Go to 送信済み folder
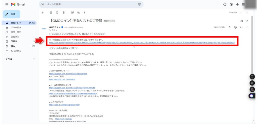Screen dimensions: 257x126 [15, 37]
